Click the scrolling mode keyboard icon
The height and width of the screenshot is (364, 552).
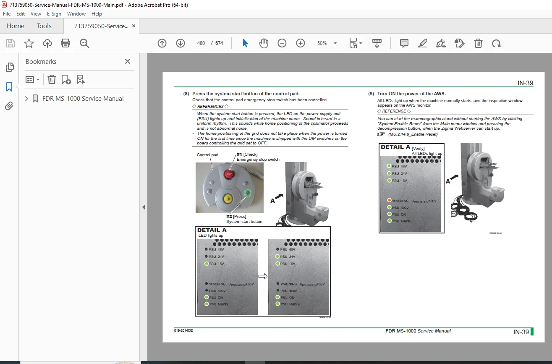coord(377,43)
